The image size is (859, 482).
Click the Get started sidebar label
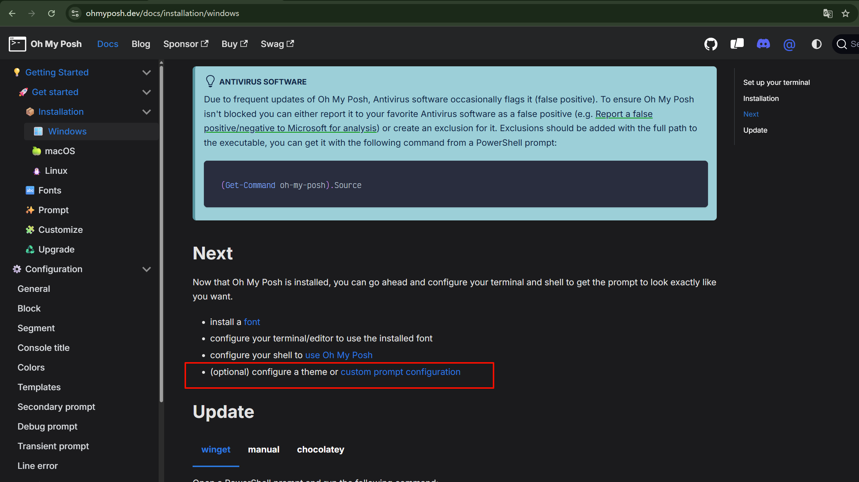[x=55, y=92]
